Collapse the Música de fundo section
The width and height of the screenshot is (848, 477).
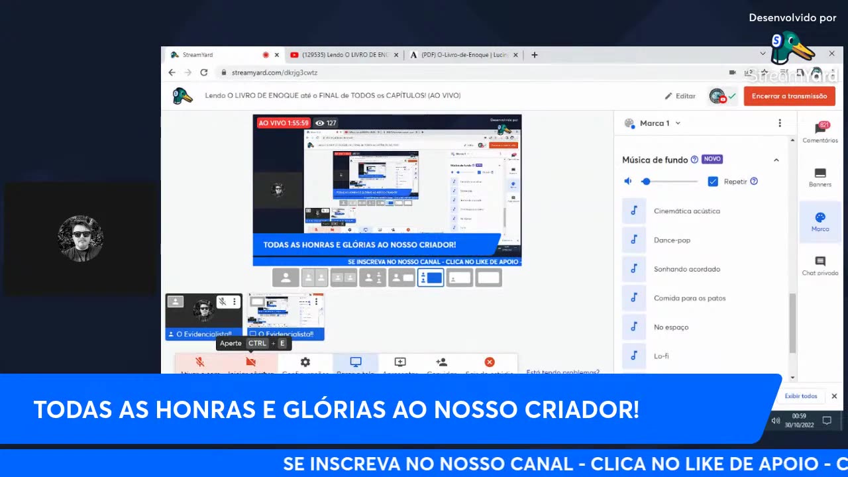point(776,160)
